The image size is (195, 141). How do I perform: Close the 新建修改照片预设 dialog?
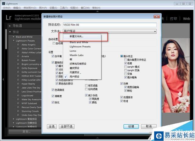click(x=157, y=16)
